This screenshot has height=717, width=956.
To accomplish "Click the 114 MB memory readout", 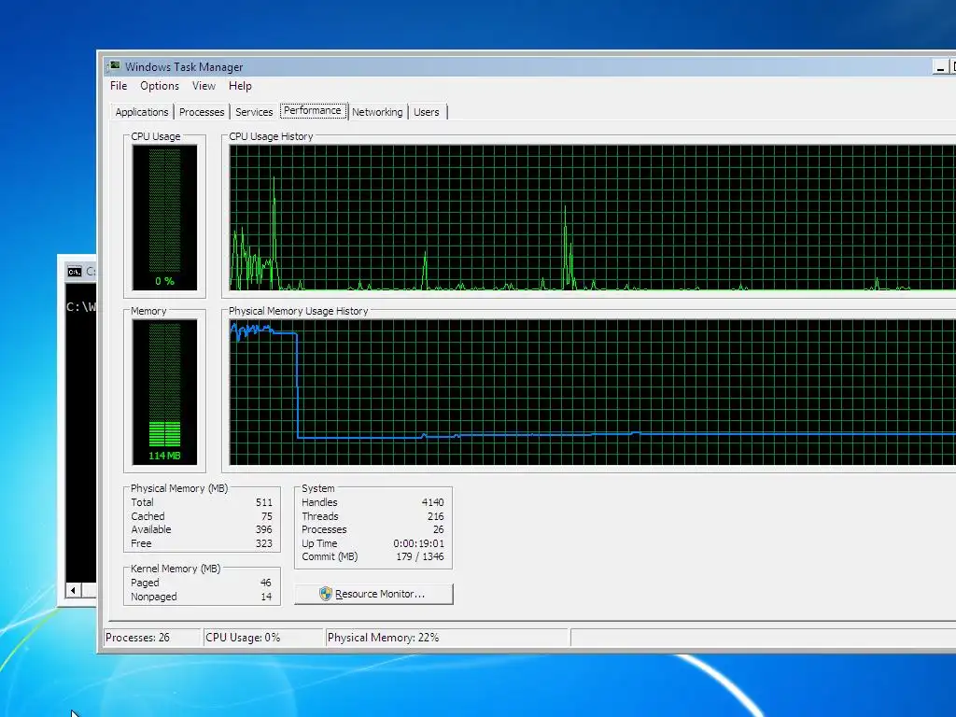I will (164, 456).
